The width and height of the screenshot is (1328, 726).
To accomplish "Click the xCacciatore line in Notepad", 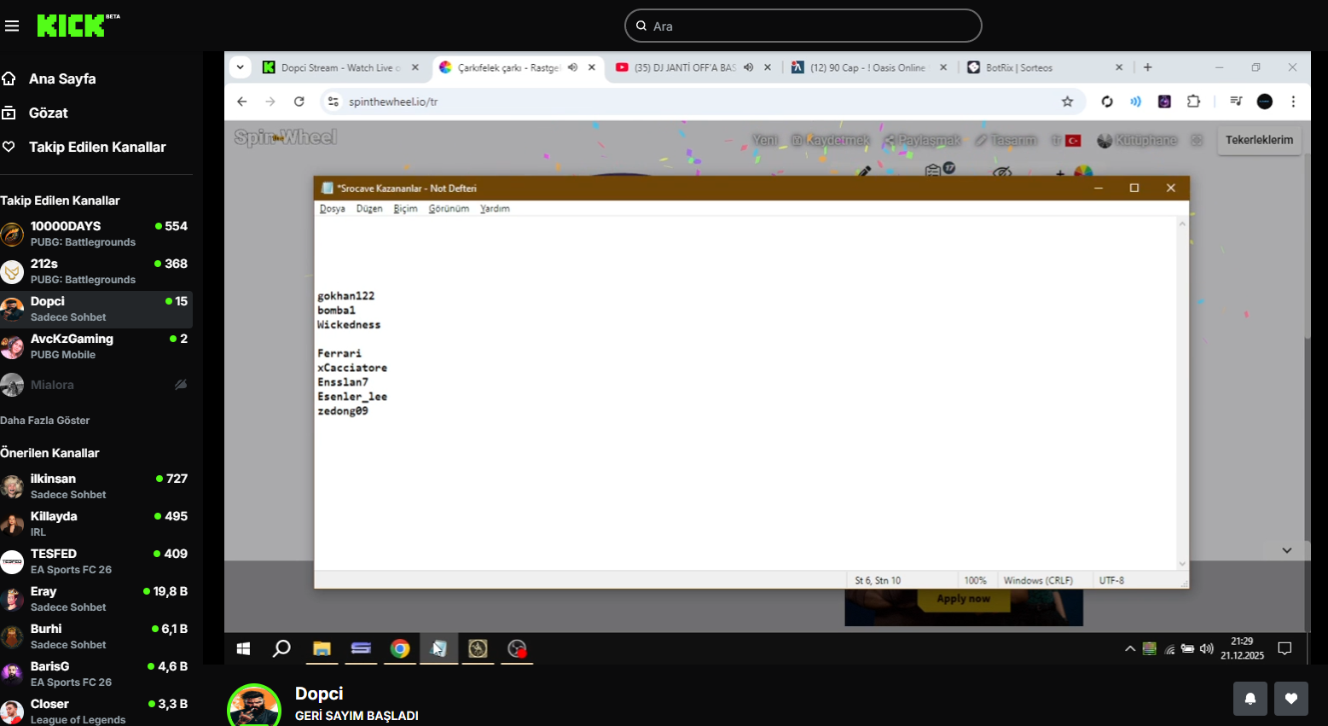I will 352,368.
